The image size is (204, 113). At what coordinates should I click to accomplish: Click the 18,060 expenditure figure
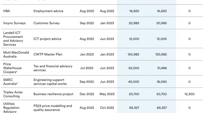tap(162, 82)
